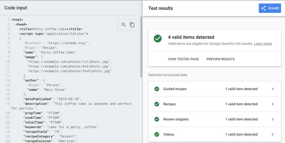Image resolution: width=285 pixels, height=143 pixels.
Task: Click the copy code icon
Action: [x=132, y=25]
